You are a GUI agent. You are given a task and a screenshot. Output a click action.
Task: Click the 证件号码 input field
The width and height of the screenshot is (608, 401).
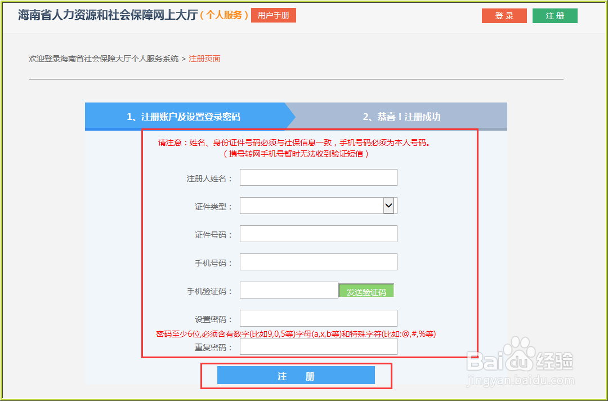(x=318, y=233)
